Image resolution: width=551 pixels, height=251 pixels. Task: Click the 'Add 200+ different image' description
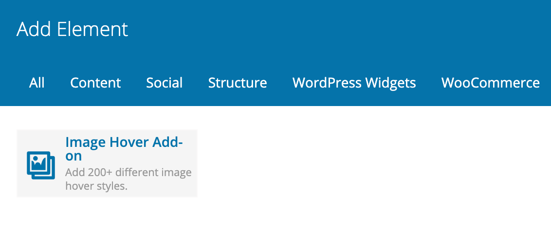pyautogui.click(x=129, y=173)
